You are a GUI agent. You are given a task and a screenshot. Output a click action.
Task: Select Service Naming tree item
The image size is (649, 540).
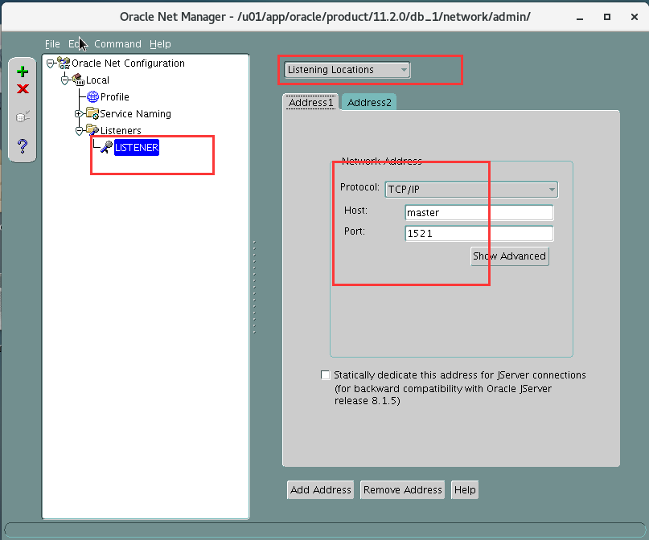(x=135, y=114)
